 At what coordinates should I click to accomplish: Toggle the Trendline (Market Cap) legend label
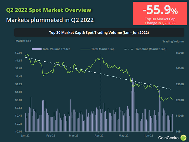[x=151, y=49]
